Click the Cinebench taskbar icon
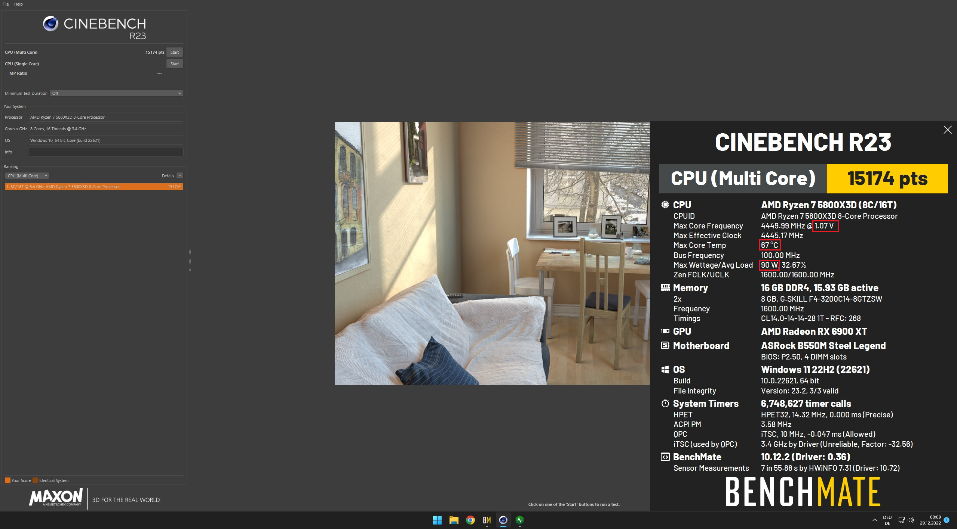This screenshot has height=529, width=957. (x=503, y=520)
